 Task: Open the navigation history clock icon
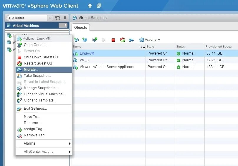click(x=58, y=18)
